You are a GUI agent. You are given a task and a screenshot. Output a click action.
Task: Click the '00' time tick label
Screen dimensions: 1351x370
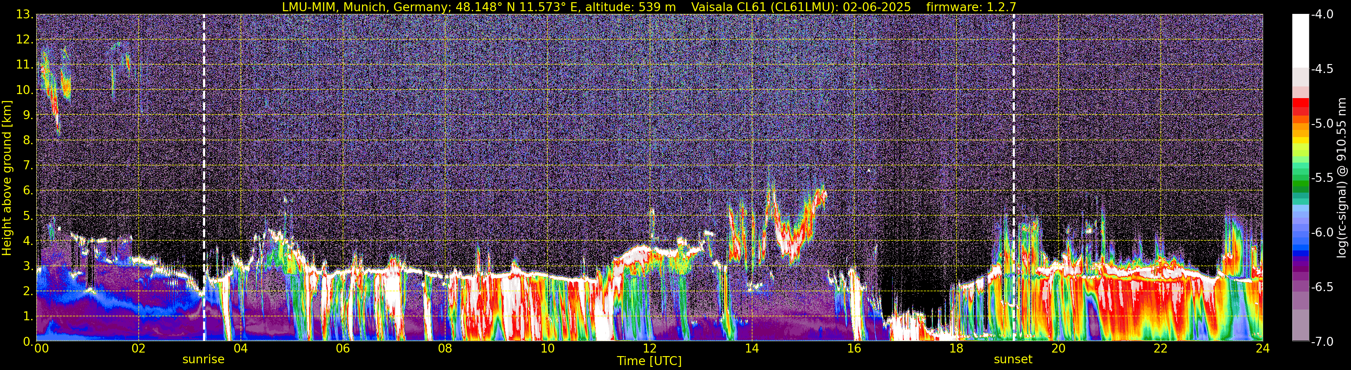(x=41, y=348)
